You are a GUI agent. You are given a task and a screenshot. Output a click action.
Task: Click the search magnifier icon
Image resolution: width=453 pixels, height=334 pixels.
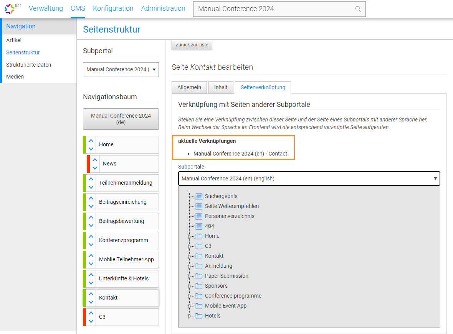[x=358, y=9]
